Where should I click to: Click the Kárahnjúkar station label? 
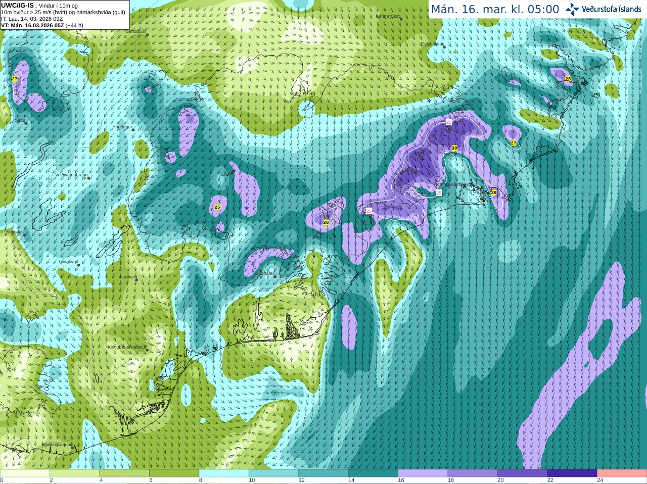pyautogui.click(x=388, y=16)
